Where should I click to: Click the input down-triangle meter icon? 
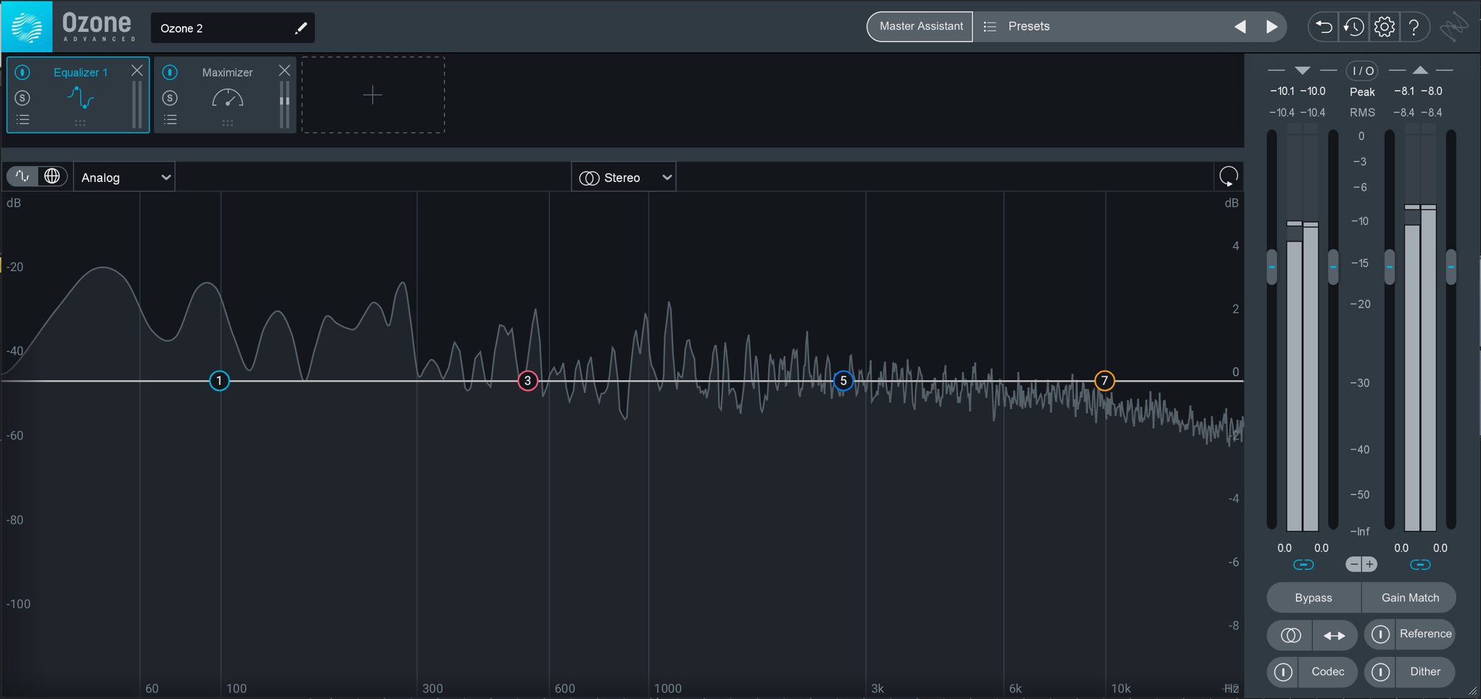pos(1303,70)
